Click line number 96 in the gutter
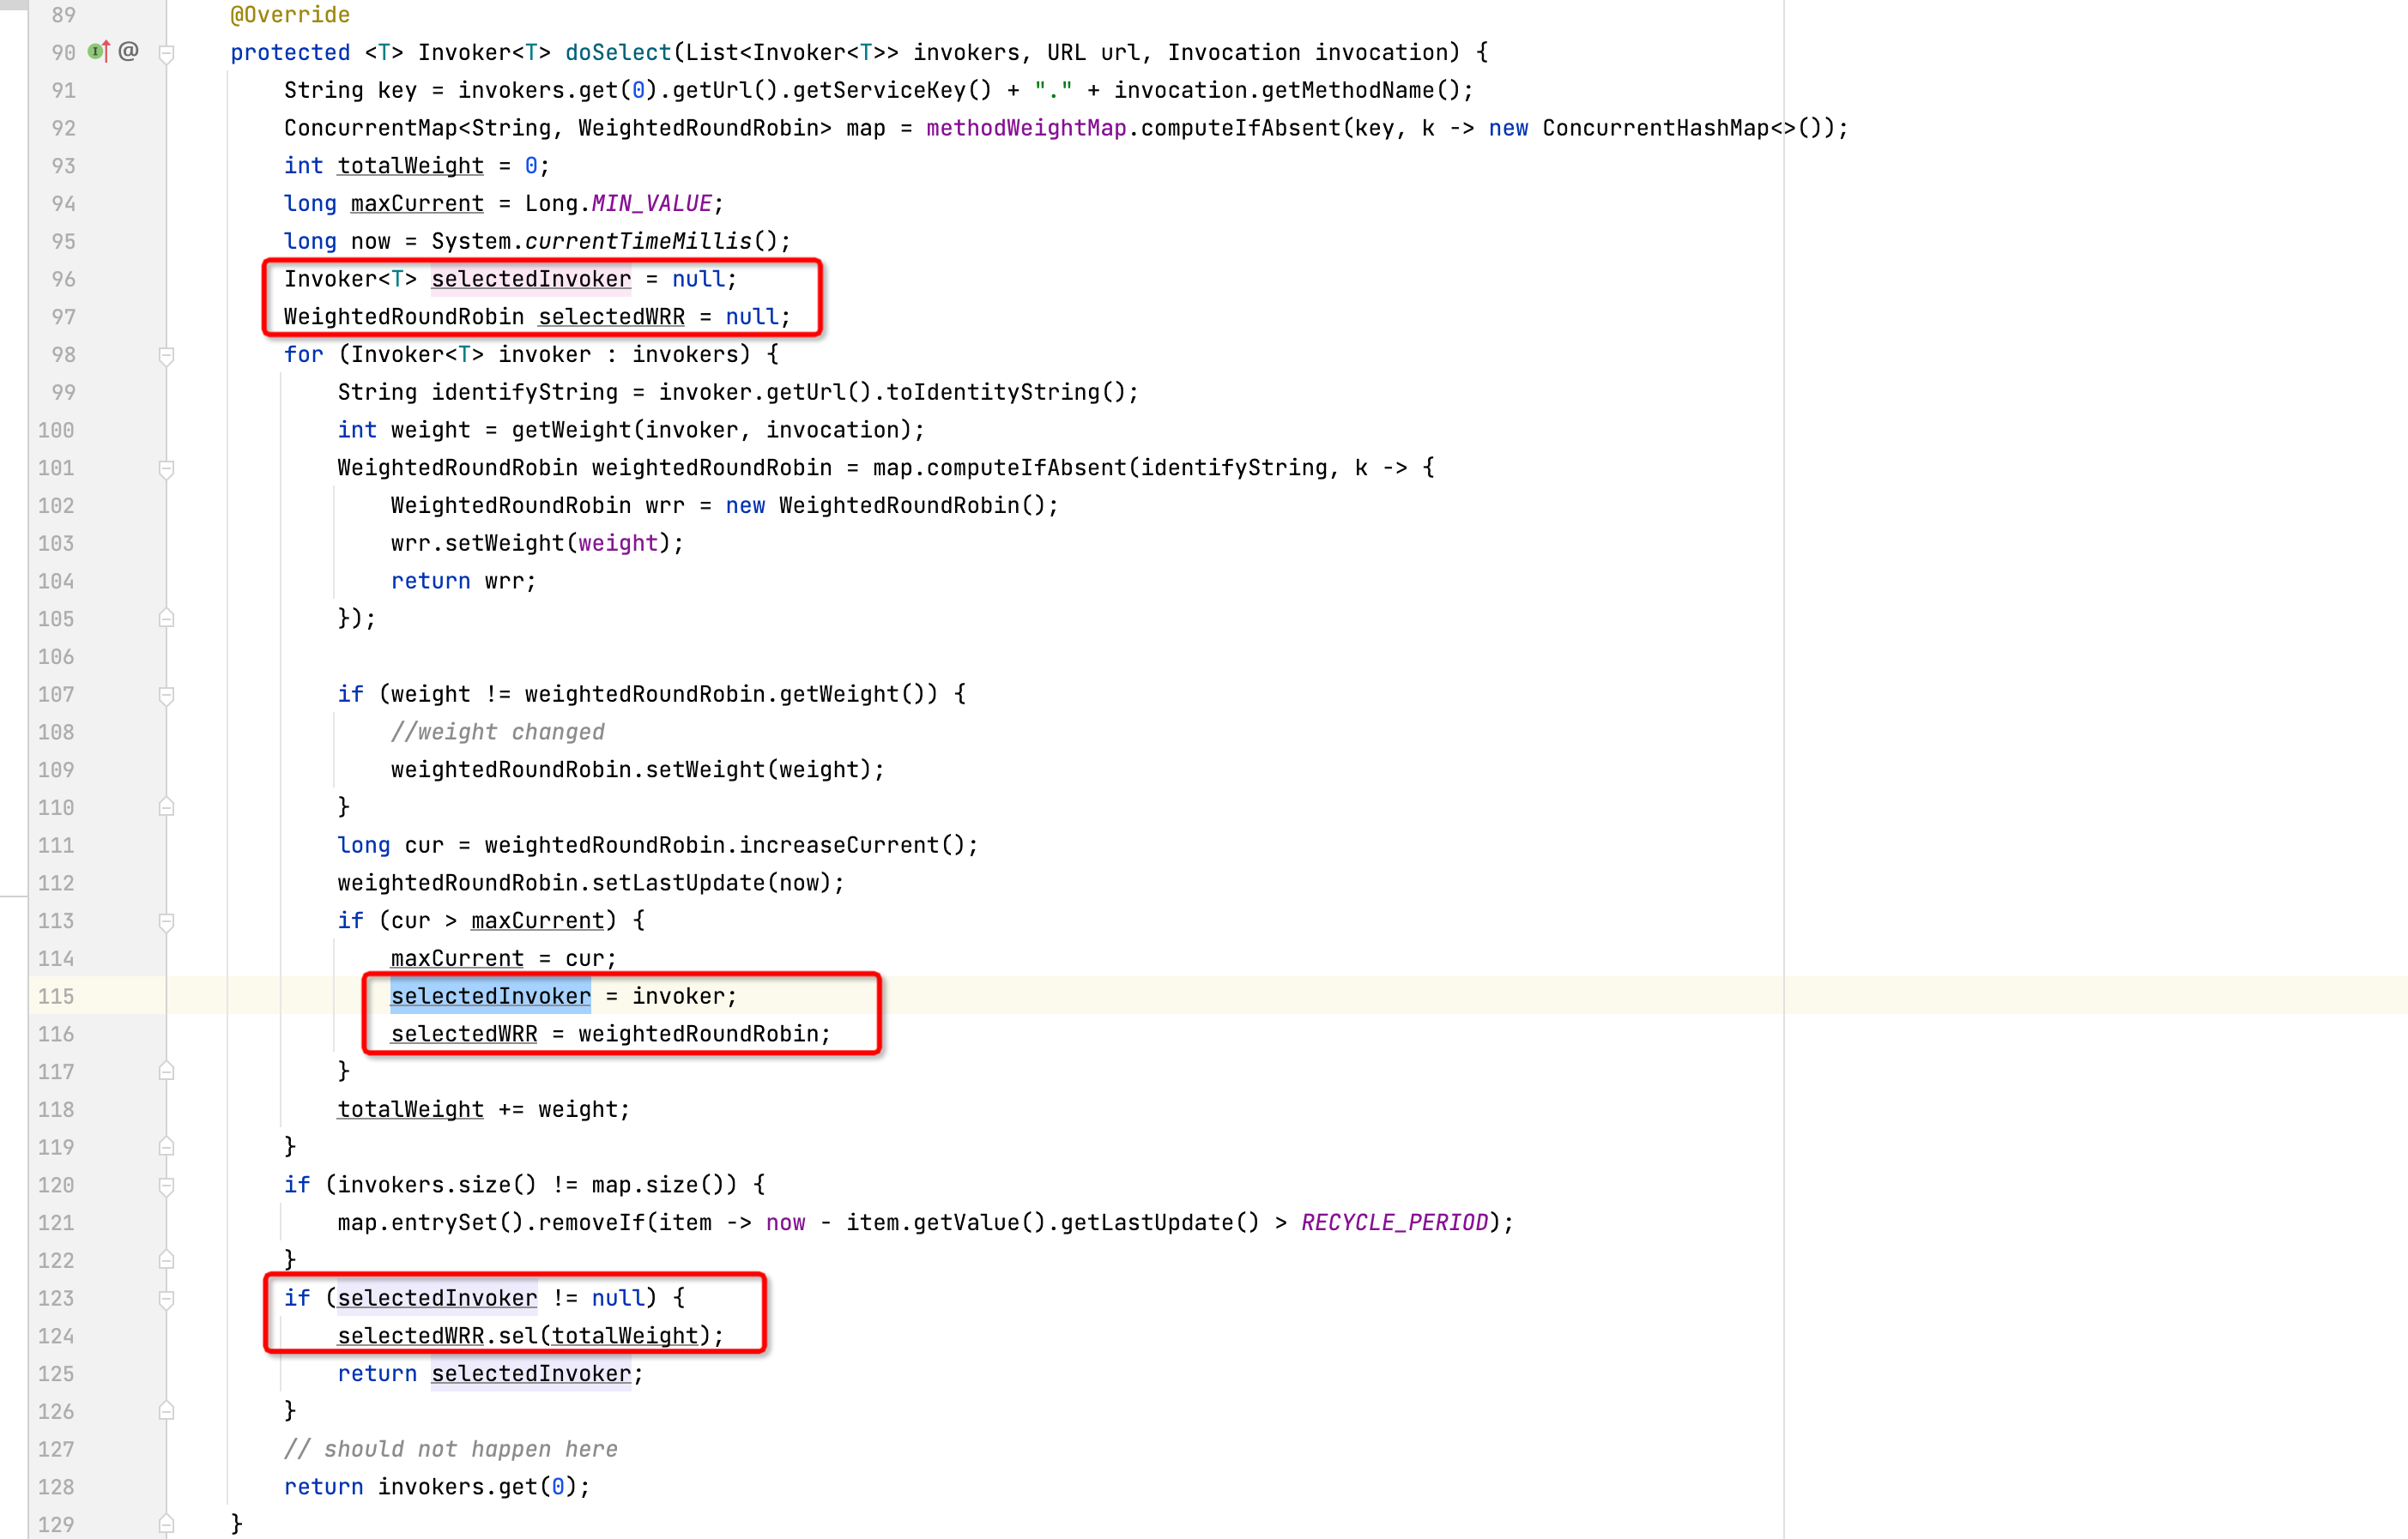Viewport: 2408px width, 1539px height. coord(63,279)
